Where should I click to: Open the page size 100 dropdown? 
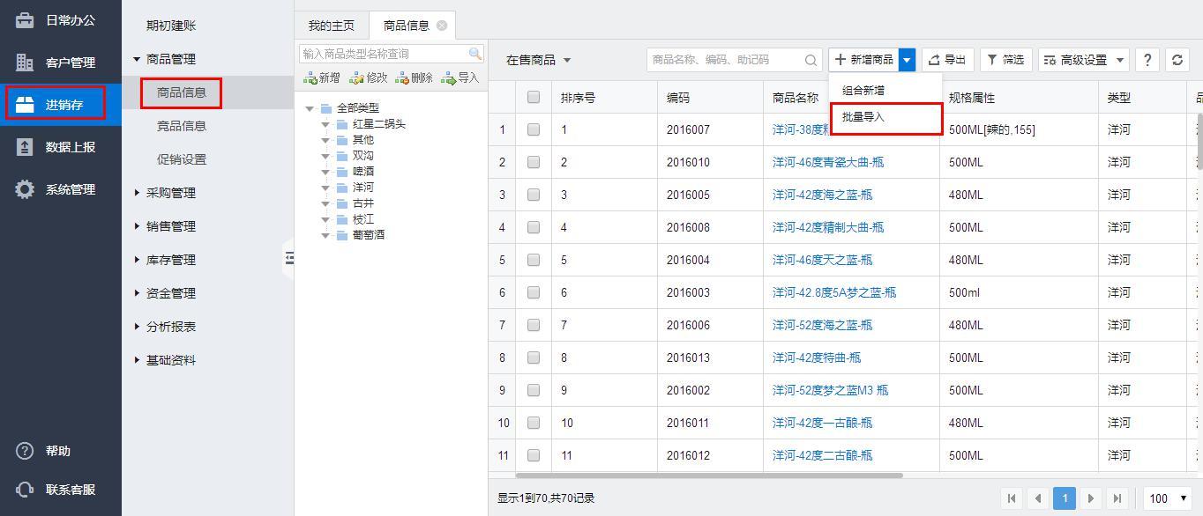[x=1167, y=498]
